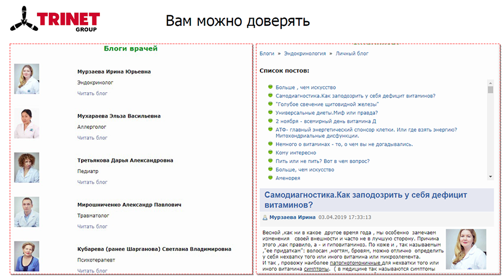Screen dimensions: 504x278
Task: Click the post list scrollbar thumb
Action: pos(491,89)
